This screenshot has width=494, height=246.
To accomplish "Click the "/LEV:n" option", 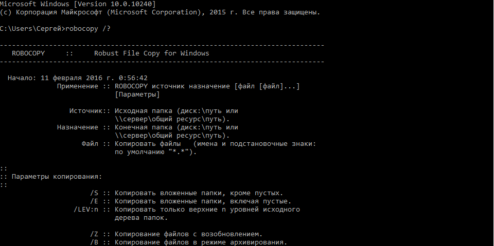I will (x=85, y=209).
